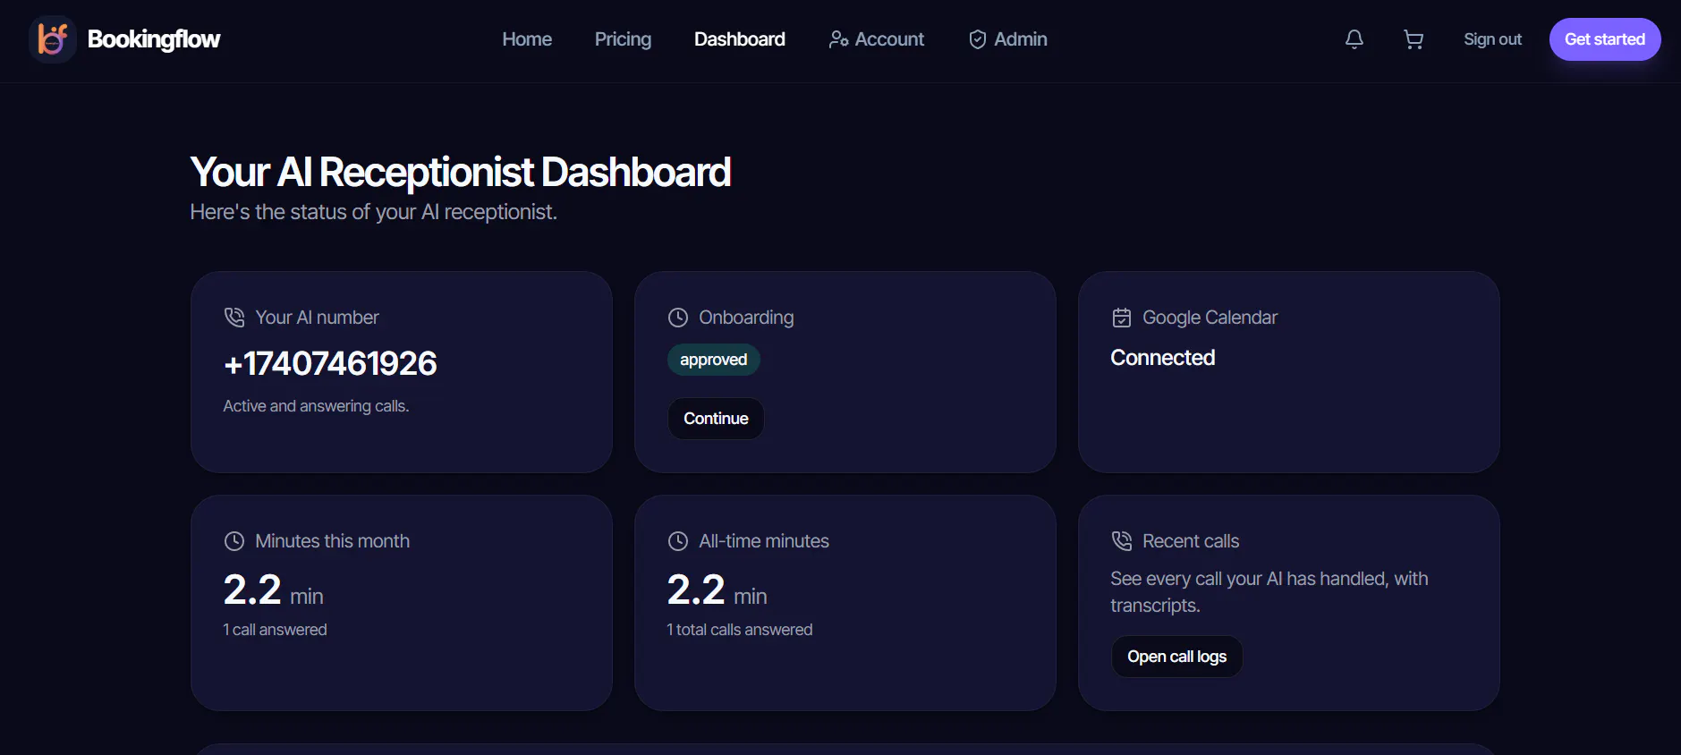Click the Recent calls card title
This screenshot has height=755, width=1681.
(1191, 541)
